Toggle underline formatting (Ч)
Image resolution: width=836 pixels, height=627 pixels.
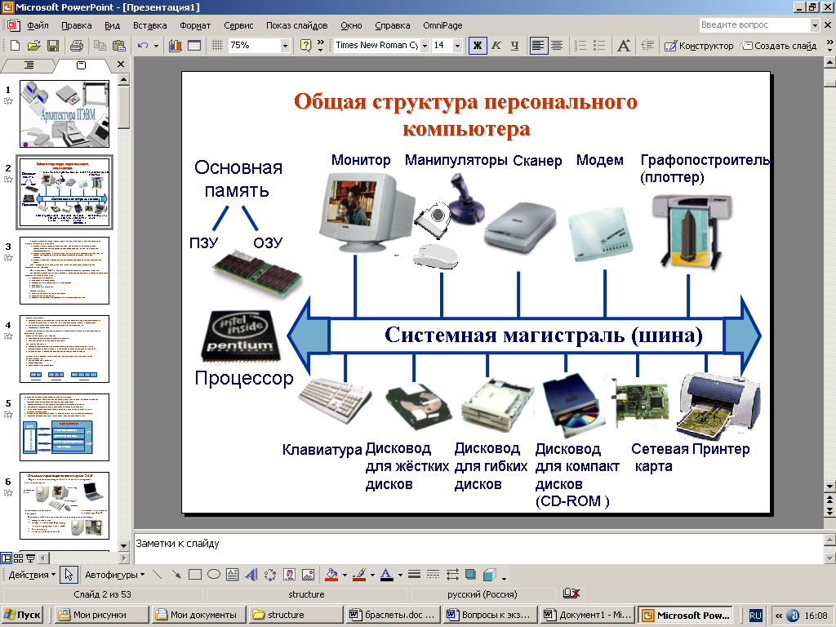pyautogui.click(x=514, y=46)
